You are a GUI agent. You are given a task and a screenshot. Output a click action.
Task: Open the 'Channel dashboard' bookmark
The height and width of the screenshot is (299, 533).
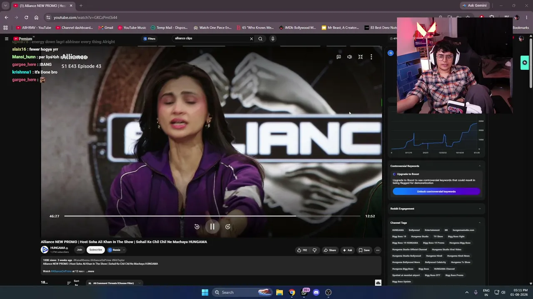click(x=75, y=28)
